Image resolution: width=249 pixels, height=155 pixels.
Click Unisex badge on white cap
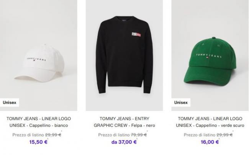pos(10,103)
